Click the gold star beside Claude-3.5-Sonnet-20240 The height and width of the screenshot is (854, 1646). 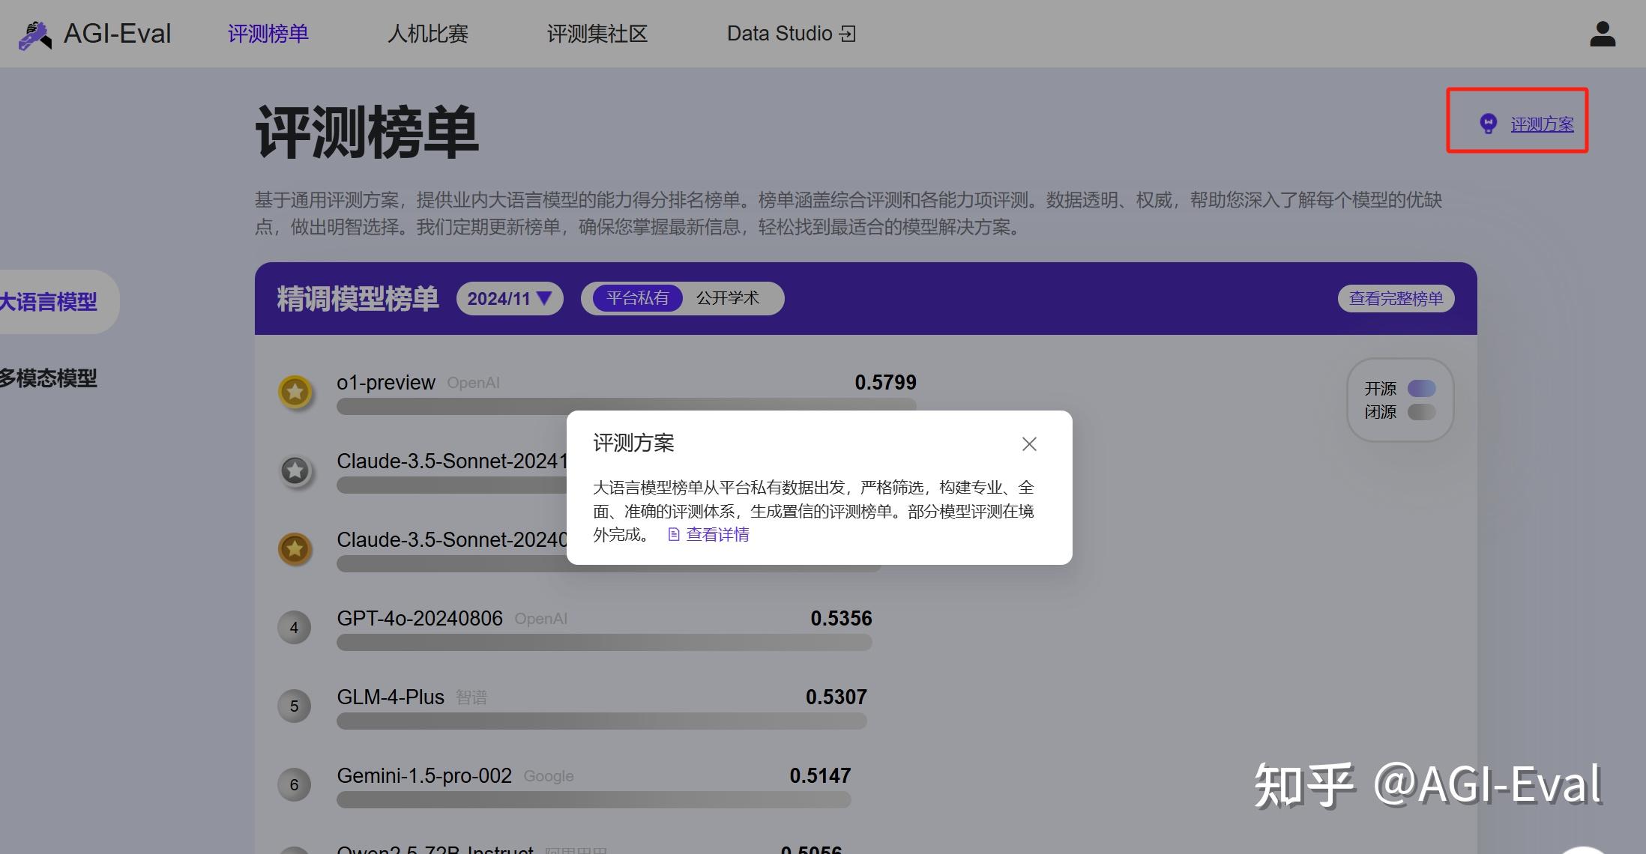point(295,549)
